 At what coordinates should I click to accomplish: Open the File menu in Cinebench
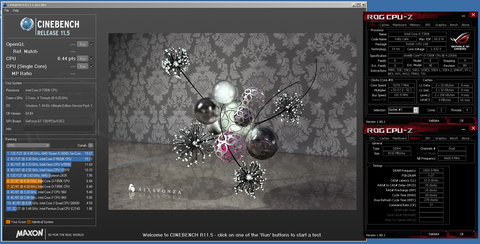pyautogui.click(x=7, y=10)
